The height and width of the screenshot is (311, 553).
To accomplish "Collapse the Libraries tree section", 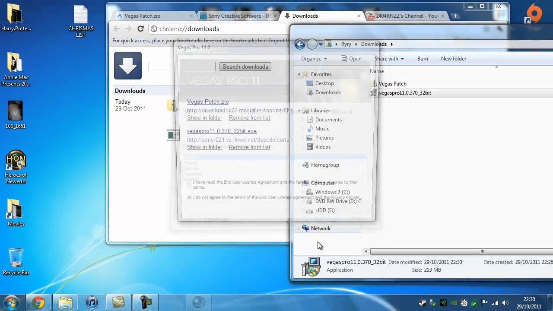I will coord(299,111).
